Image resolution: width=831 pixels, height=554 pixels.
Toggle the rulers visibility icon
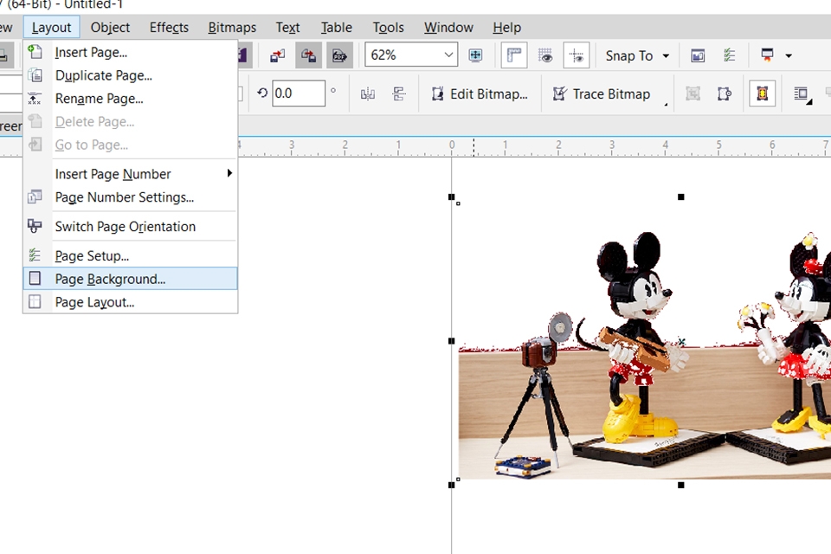click(513, 55)
